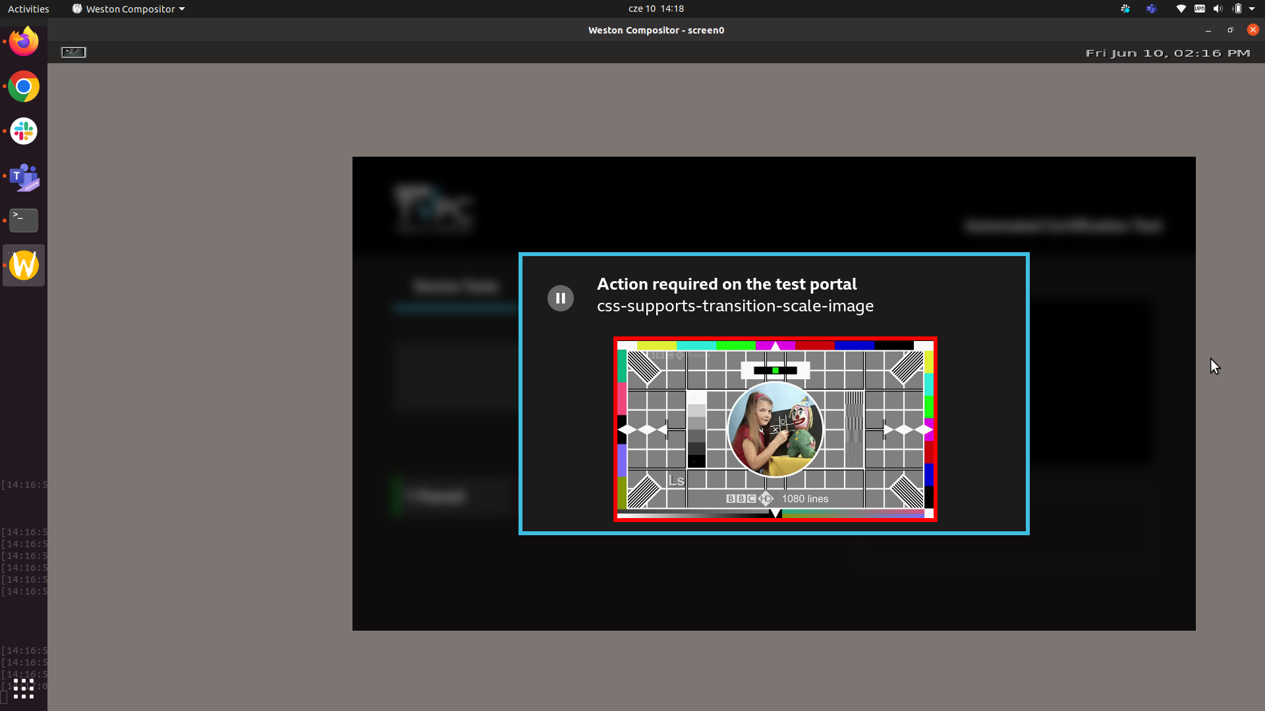Click the Weston terminal launcher icon
Screen dimensions: 1265x711
click(x=74, y=52)
